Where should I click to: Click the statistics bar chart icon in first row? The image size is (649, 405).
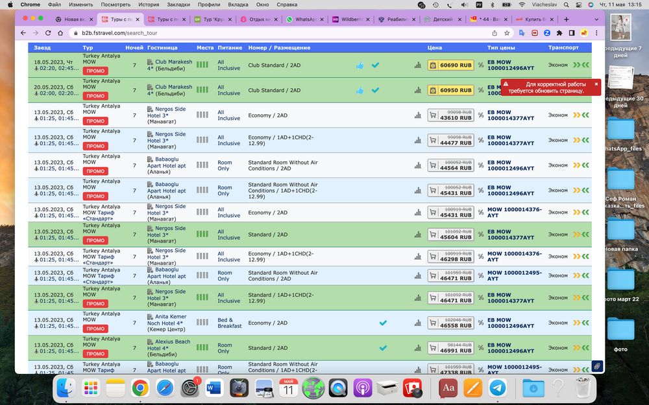(x=417, y=65)
